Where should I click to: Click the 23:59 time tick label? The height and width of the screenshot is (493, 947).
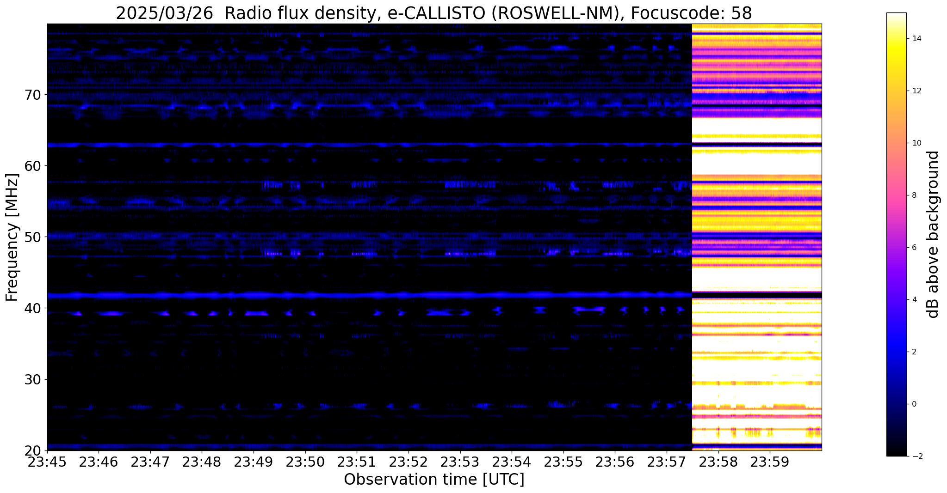(770, 462)
